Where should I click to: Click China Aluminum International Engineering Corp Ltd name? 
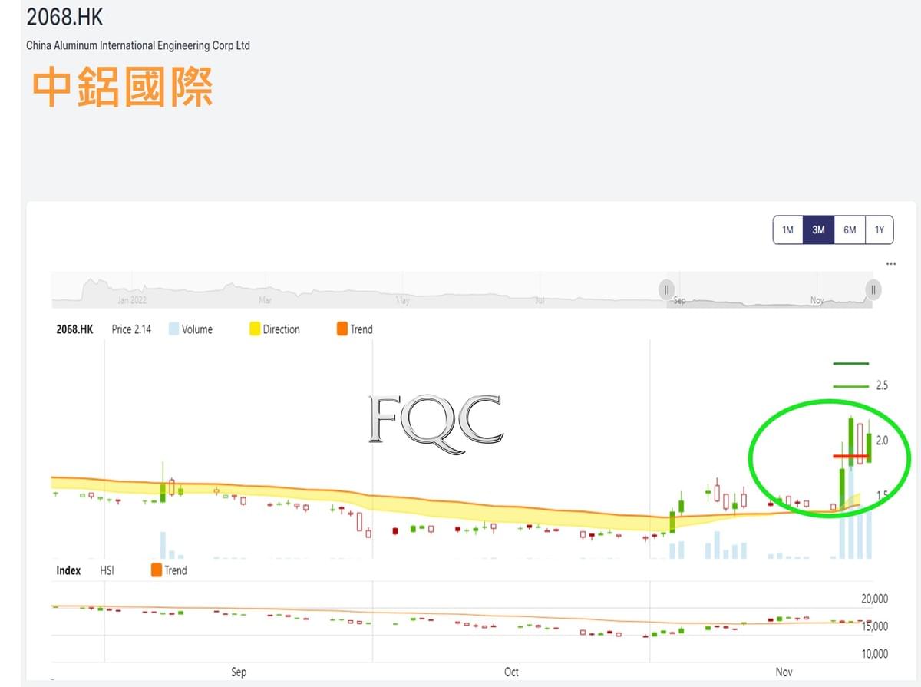pyautogui.click(x=138, y=45)
